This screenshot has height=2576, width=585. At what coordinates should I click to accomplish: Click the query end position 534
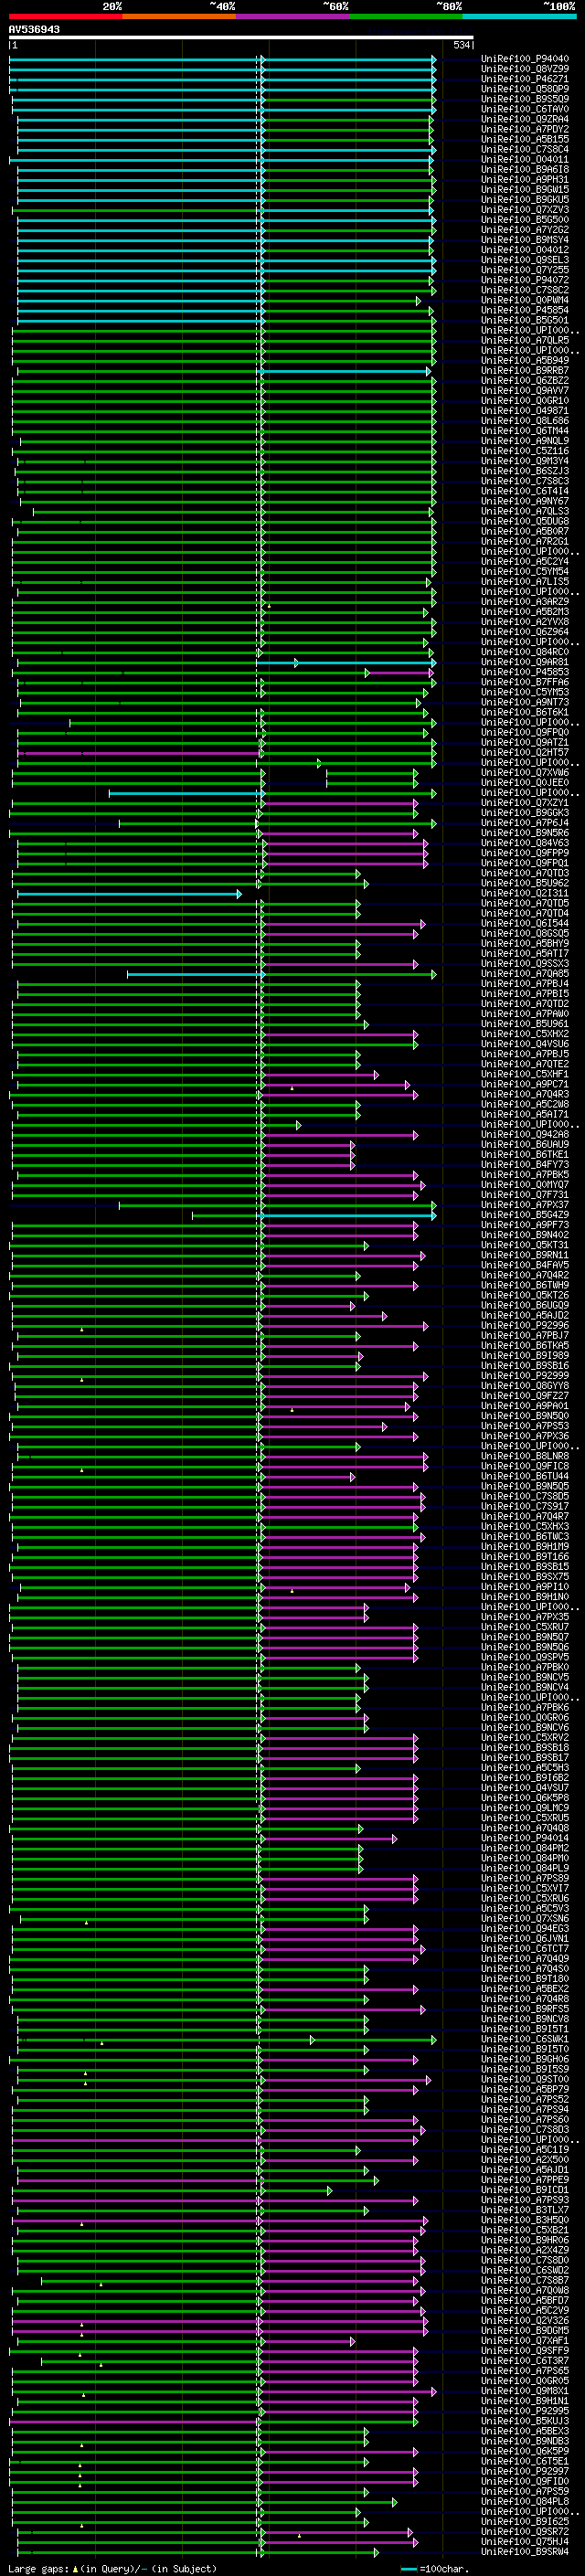[x=461, y=45]
